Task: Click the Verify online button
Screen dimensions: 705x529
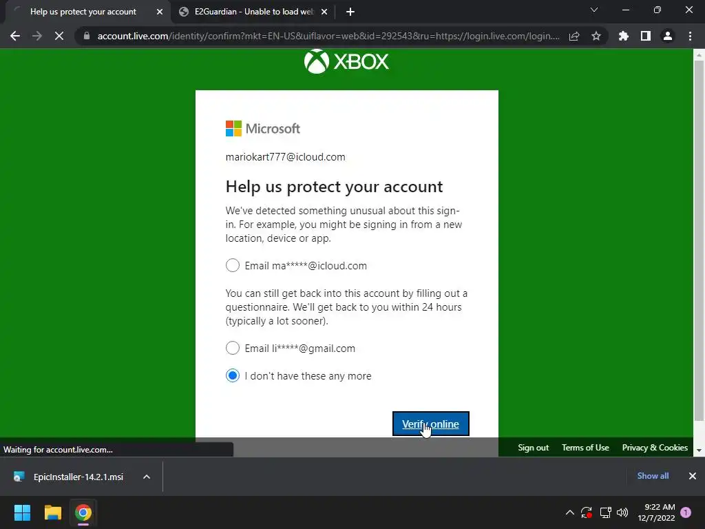Action: (x=431, y=424)
